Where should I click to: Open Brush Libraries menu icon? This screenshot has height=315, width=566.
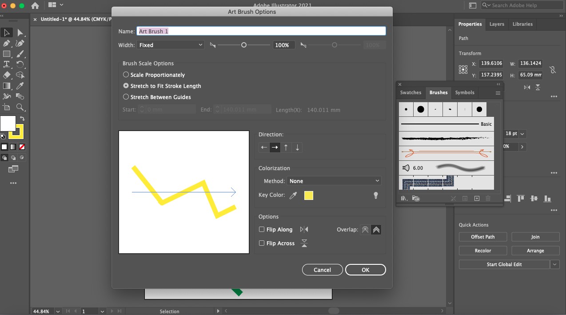[404, 199]
